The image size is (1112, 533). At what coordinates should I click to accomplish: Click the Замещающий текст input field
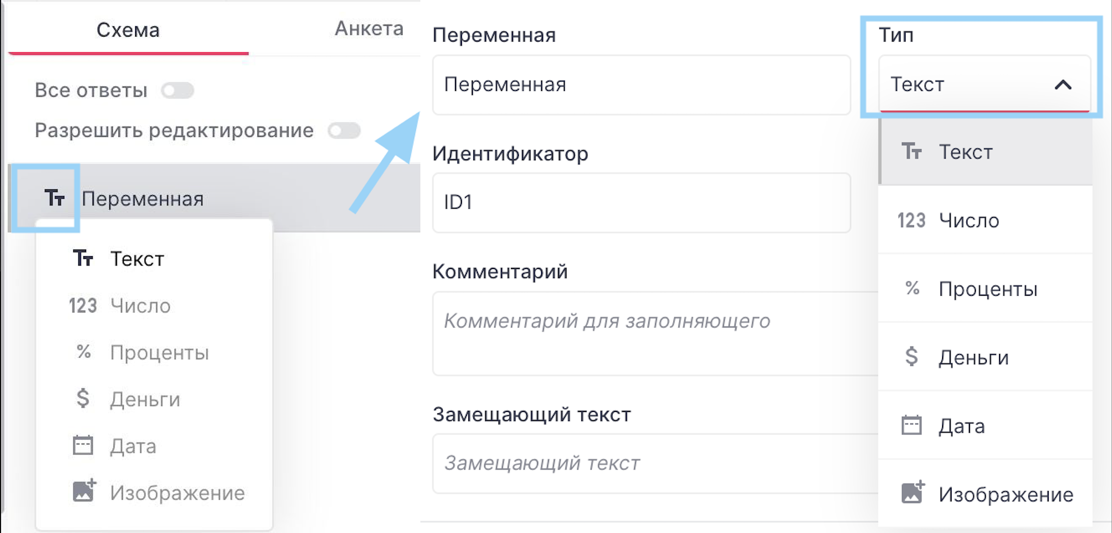click(x=656, y=463)
